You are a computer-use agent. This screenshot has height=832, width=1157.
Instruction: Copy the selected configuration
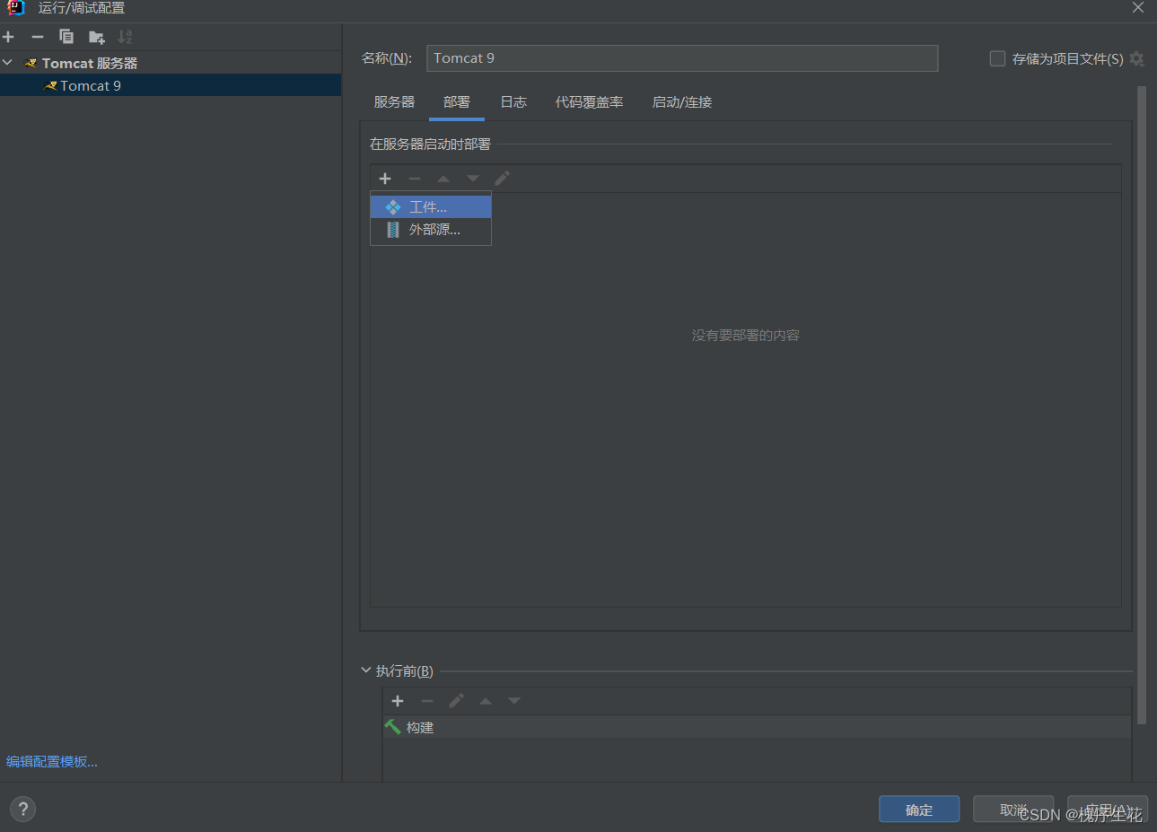tap(66, 37)
